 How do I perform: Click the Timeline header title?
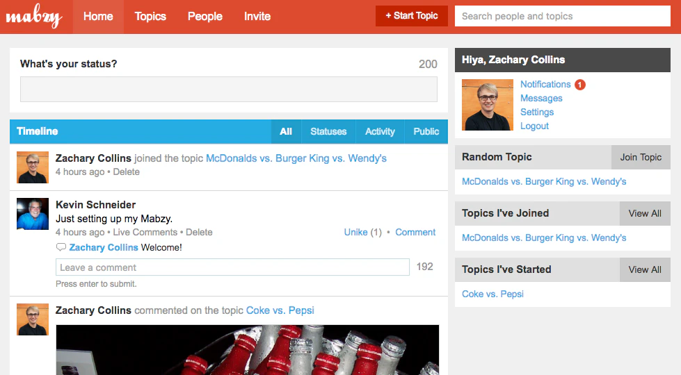[x=38, y=131]
